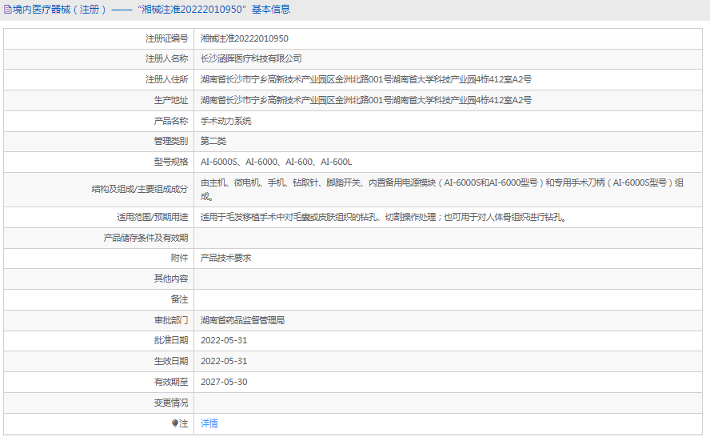Screen dimensions: 710x441
Task: Click the 适用范围/预期用途 label
Action: coord(152,217)
